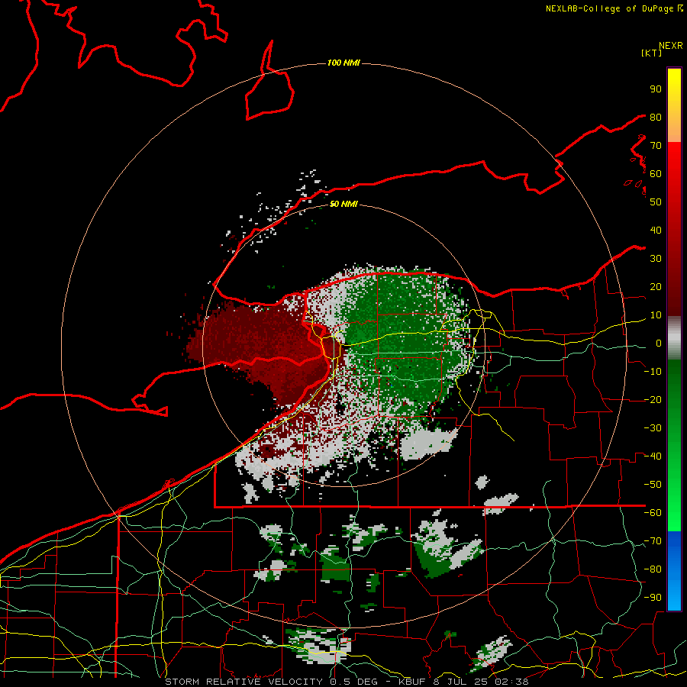Viewport: 687px width, 687px height.
Task: Pick the gray zero-velocity segment of color bar
Action: 674,338
